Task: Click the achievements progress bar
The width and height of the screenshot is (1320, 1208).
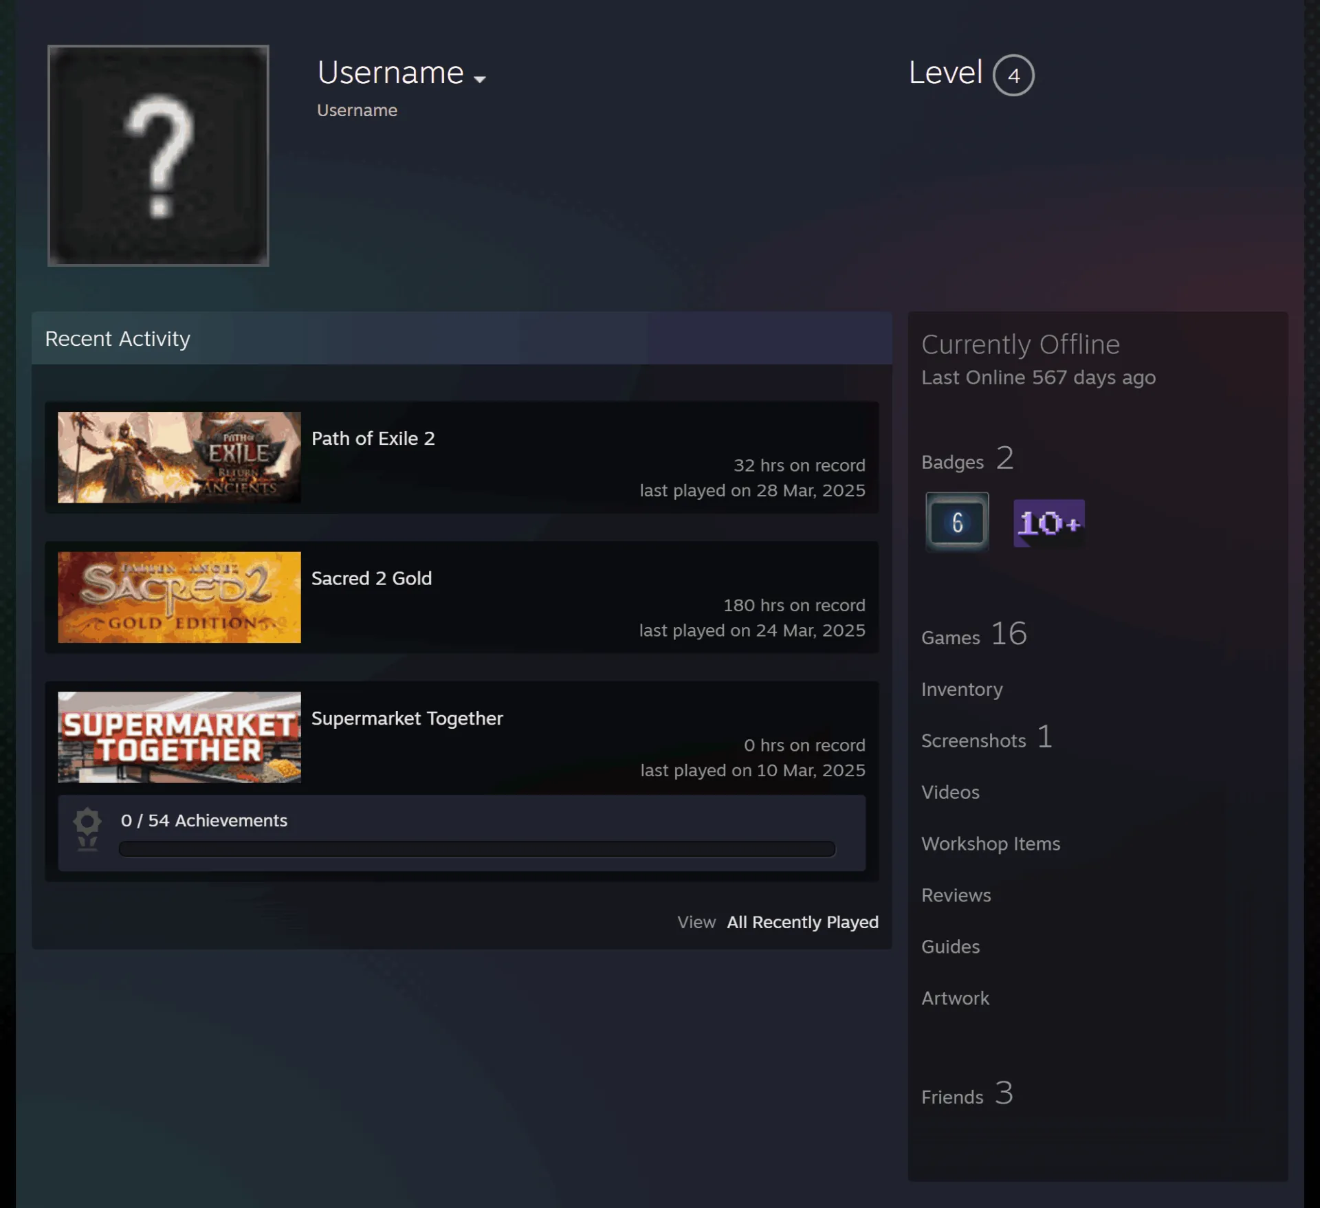Action: point(477,849)
